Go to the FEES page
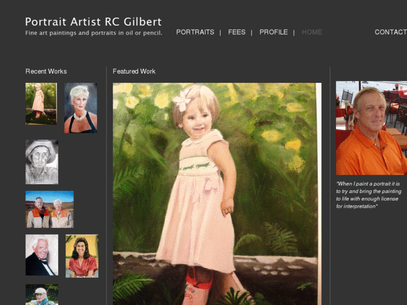The image size is (407, 305). pyautogui.click(x=237, y=32)
